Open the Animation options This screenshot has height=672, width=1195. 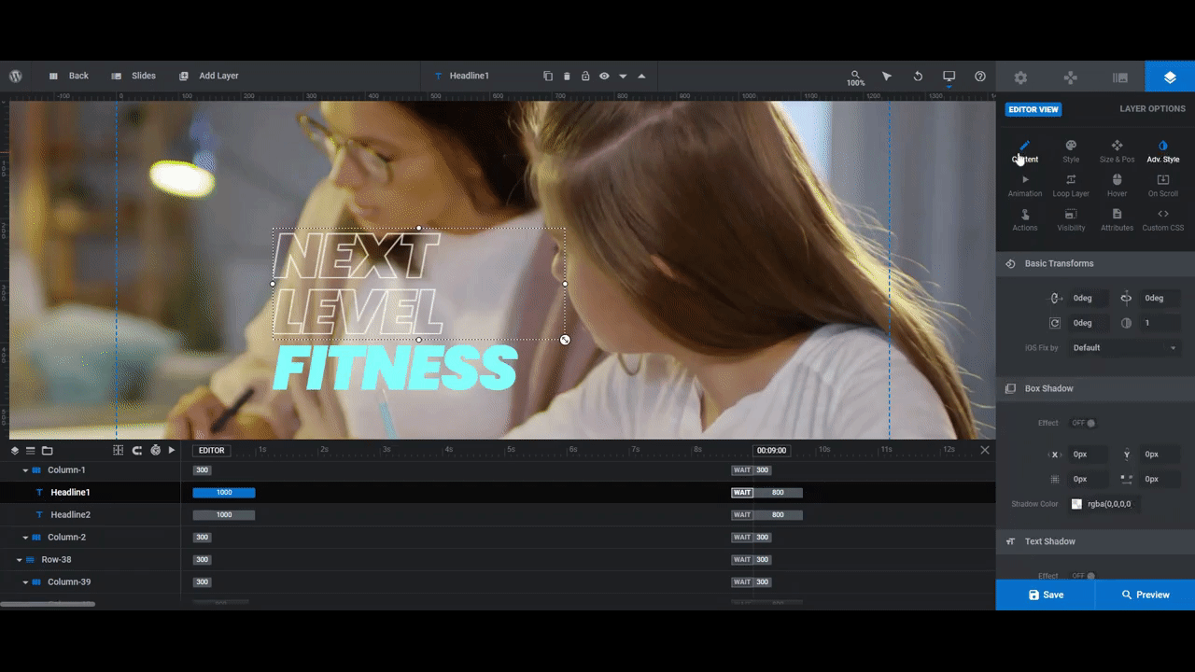[1025, 186]
